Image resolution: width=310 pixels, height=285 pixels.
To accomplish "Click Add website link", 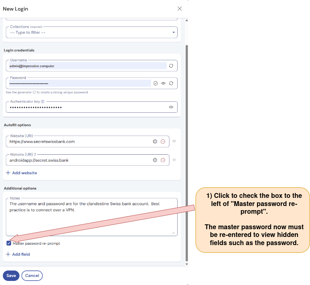I will point(22,173).
